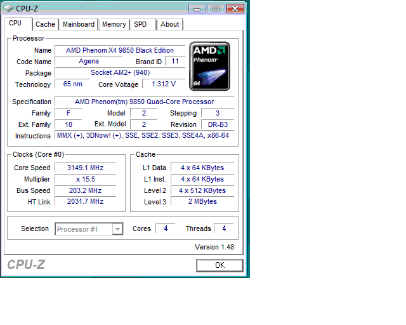Switch to the Memory tab

tap(114, 24)
